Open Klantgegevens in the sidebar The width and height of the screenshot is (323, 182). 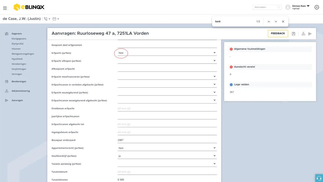(x=19, y=39)
